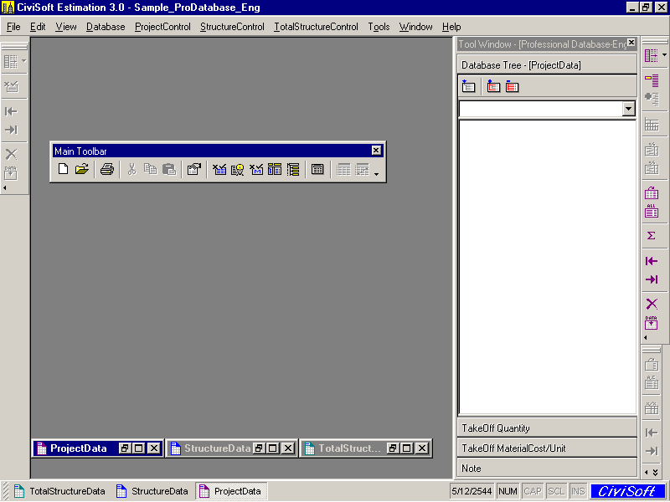Viewport: 670px width, 502px height.
Task: Click the yellow tree structure icon
Action: point(293,169)
